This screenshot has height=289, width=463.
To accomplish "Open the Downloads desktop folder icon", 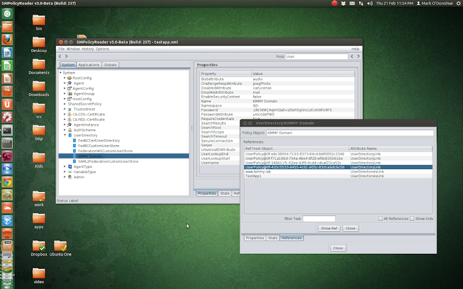I will coord(39,84).
